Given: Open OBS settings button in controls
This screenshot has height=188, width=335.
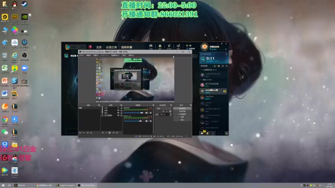Looking at the screenshot, I should 182,117.
